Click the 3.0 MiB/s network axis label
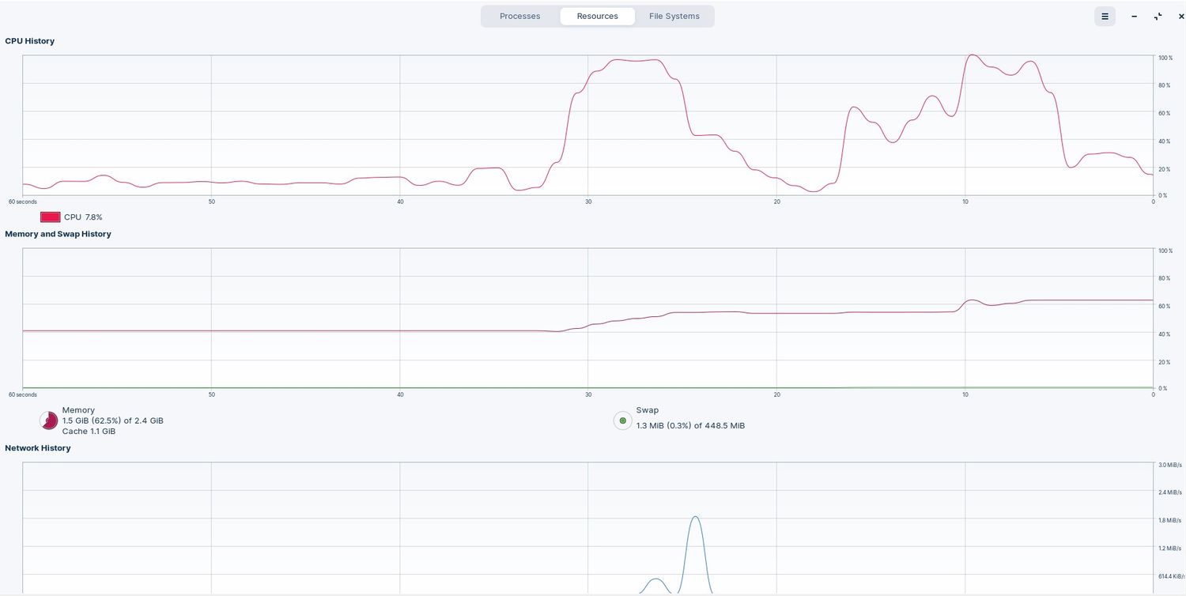The width and height of the screenshot is (1186, 596). click(1169, 465)
